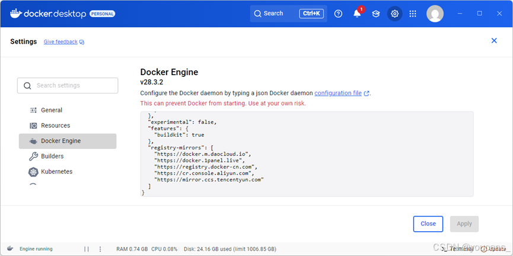Open the configuration file link
Image resolution: width=513 pixels, height=256 pixels.
[338, 93]
